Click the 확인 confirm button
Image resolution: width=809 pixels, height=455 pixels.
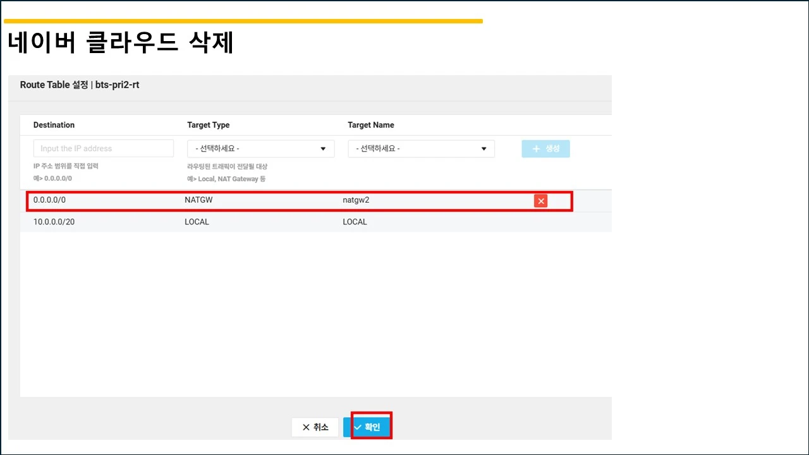(367, 427)
